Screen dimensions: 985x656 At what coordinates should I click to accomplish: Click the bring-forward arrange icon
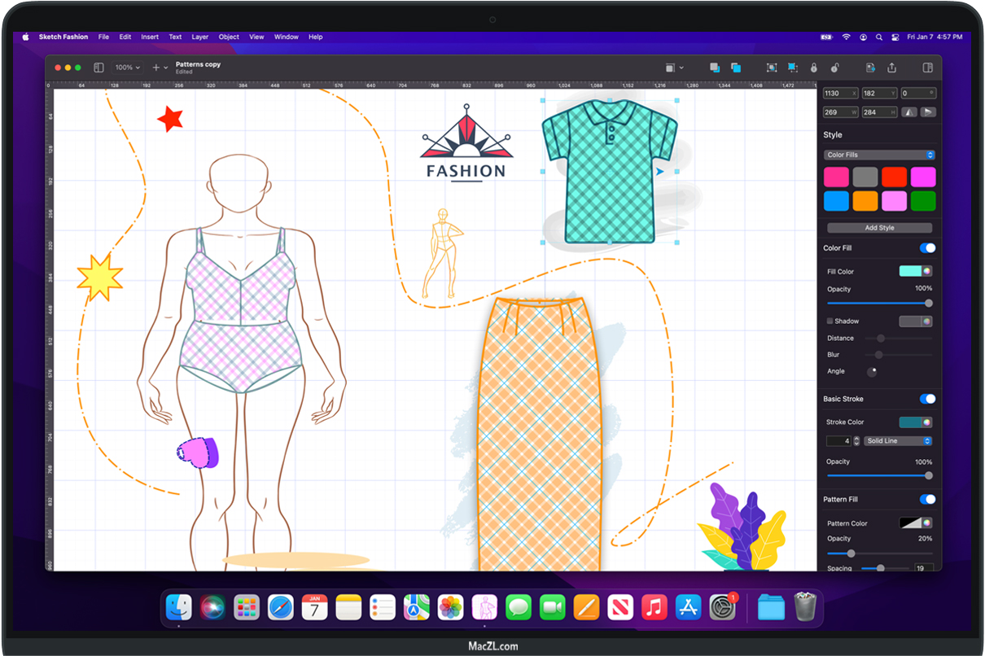pyautogui.click(x=736, y=68)
